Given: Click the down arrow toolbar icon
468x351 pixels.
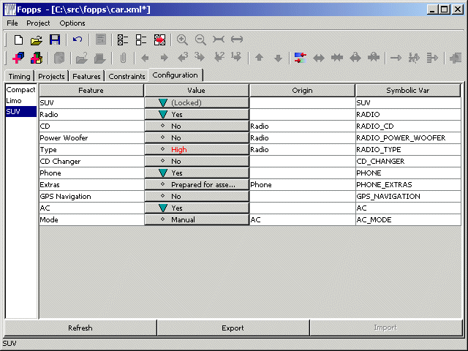Looking at the screenshot, I should [278, 58].
